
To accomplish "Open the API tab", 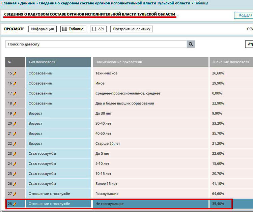I will 98,29.
